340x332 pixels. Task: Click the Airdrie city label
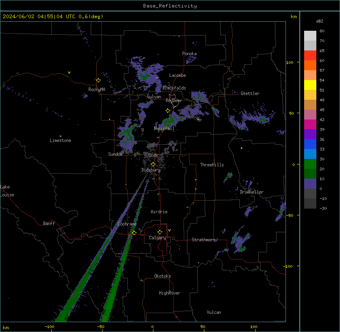[x=159, y=212]
